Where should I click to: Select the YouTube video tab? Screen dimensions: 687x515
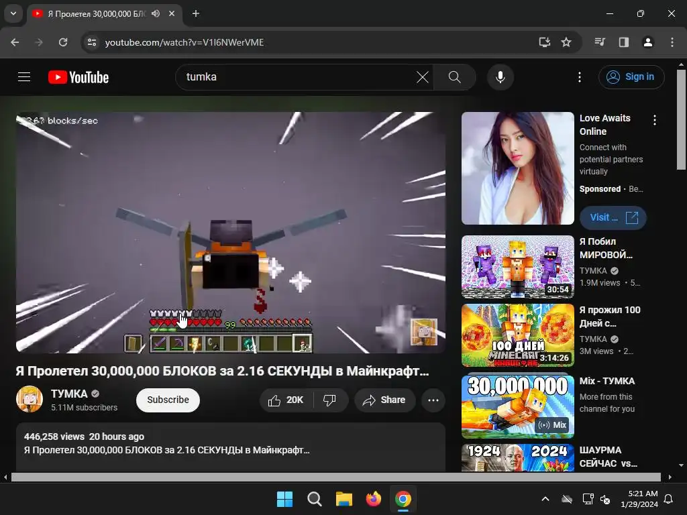[x=104, y=13]
